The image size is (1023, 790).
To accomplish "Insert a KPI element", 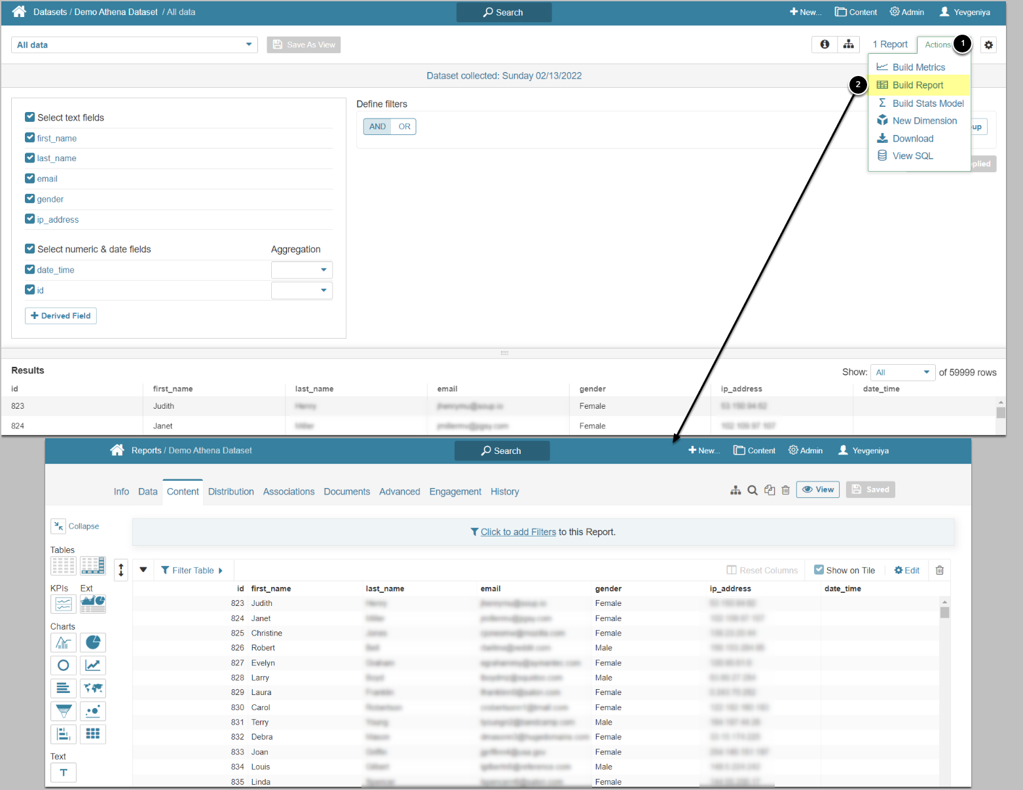I will 64,604.
